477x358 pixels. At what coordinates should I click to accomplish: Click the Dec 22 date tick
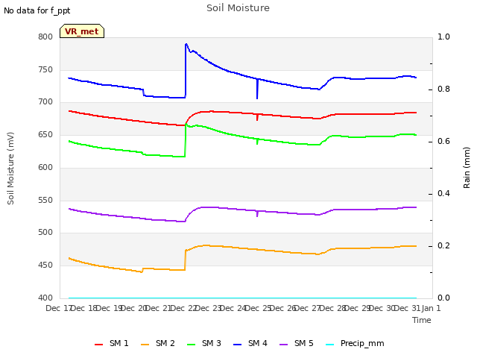[x=183, y=308]
